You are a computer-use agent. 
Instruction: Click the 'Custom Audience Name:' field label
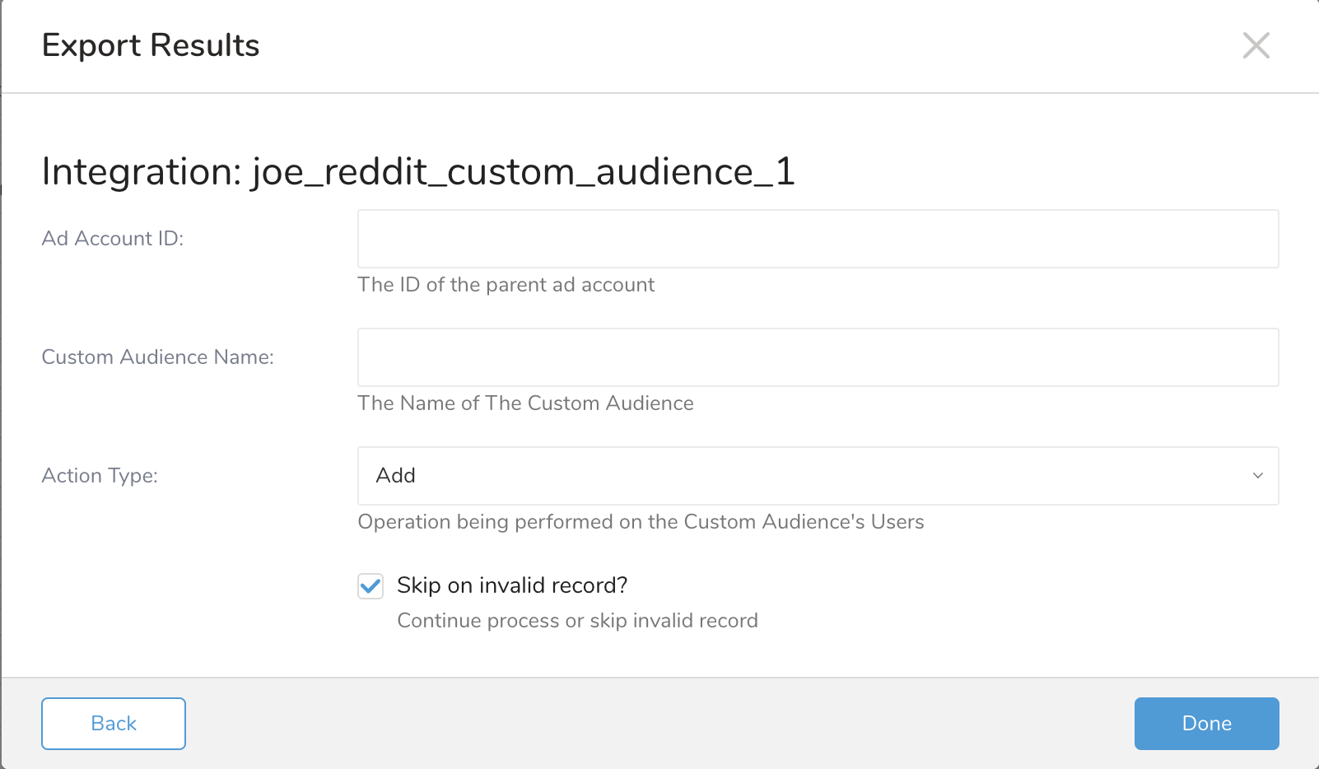tap(157, 357)
